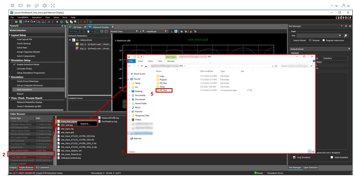Open the Operation menu
354x177 pixels.
pyautogui.click(x=37, y=17)
